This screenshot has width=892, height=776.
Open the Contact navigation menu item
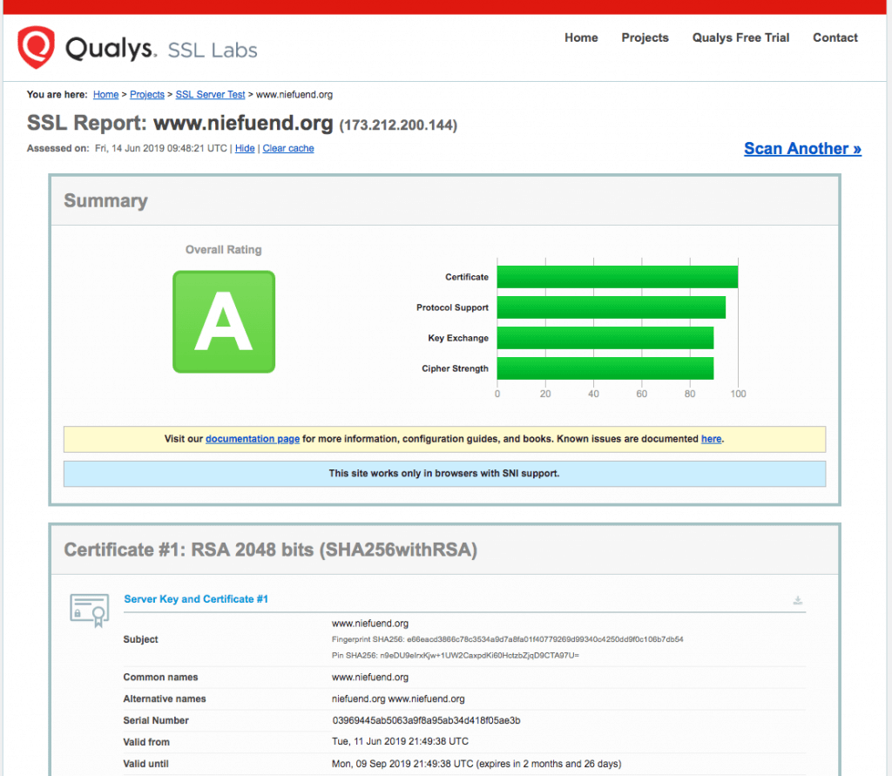(835, 37)
